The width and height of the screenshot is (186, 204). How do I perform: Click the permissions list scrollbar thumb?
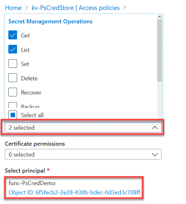point(159,51)
